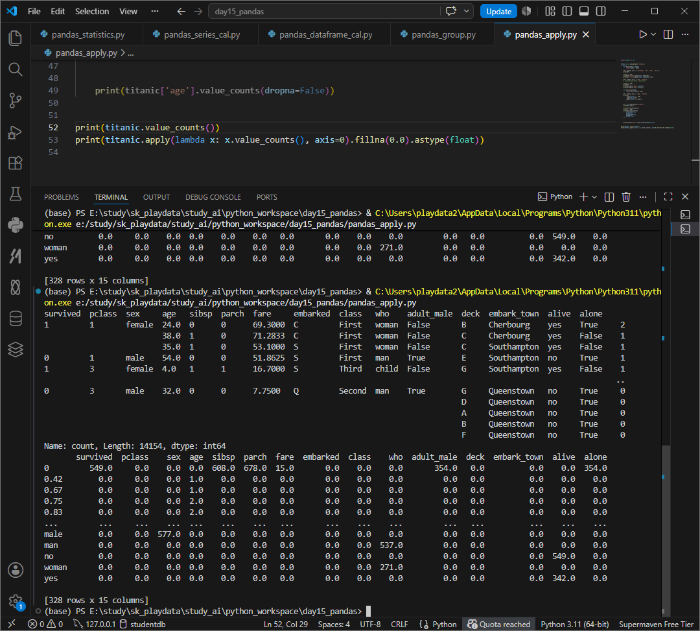The image size is (700, 631).
Task: Switch to the OUTPUT panel tab
Action: pos(156,197)
